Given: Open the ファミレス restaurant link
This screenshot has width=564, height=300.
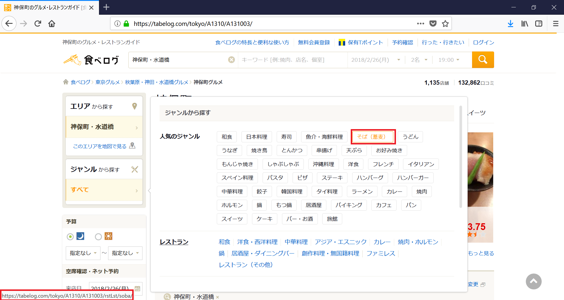Looking at the screenshot, I should pos(381,254).
